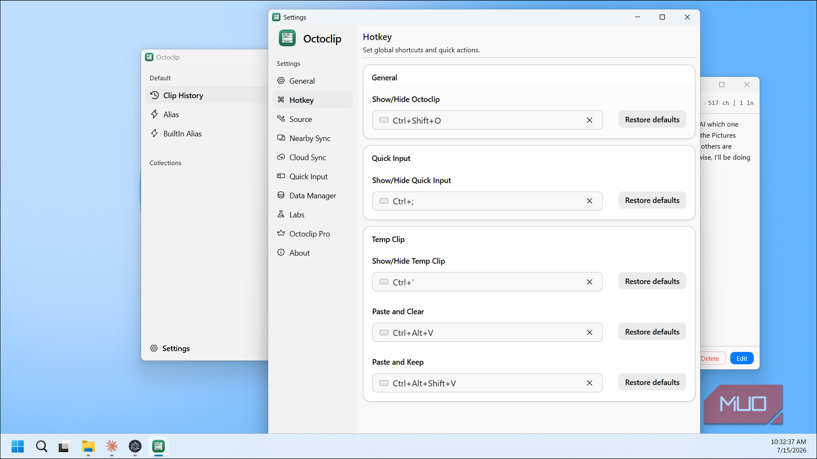The width and height of the screenshot is (817, 459).
Task: Open Data Manager page
Action: pyautogui.click(x=313, y=195)
